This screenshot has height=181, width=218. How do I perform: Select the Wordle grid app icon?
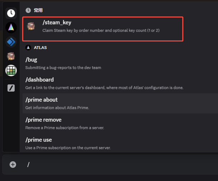point(11,70)
